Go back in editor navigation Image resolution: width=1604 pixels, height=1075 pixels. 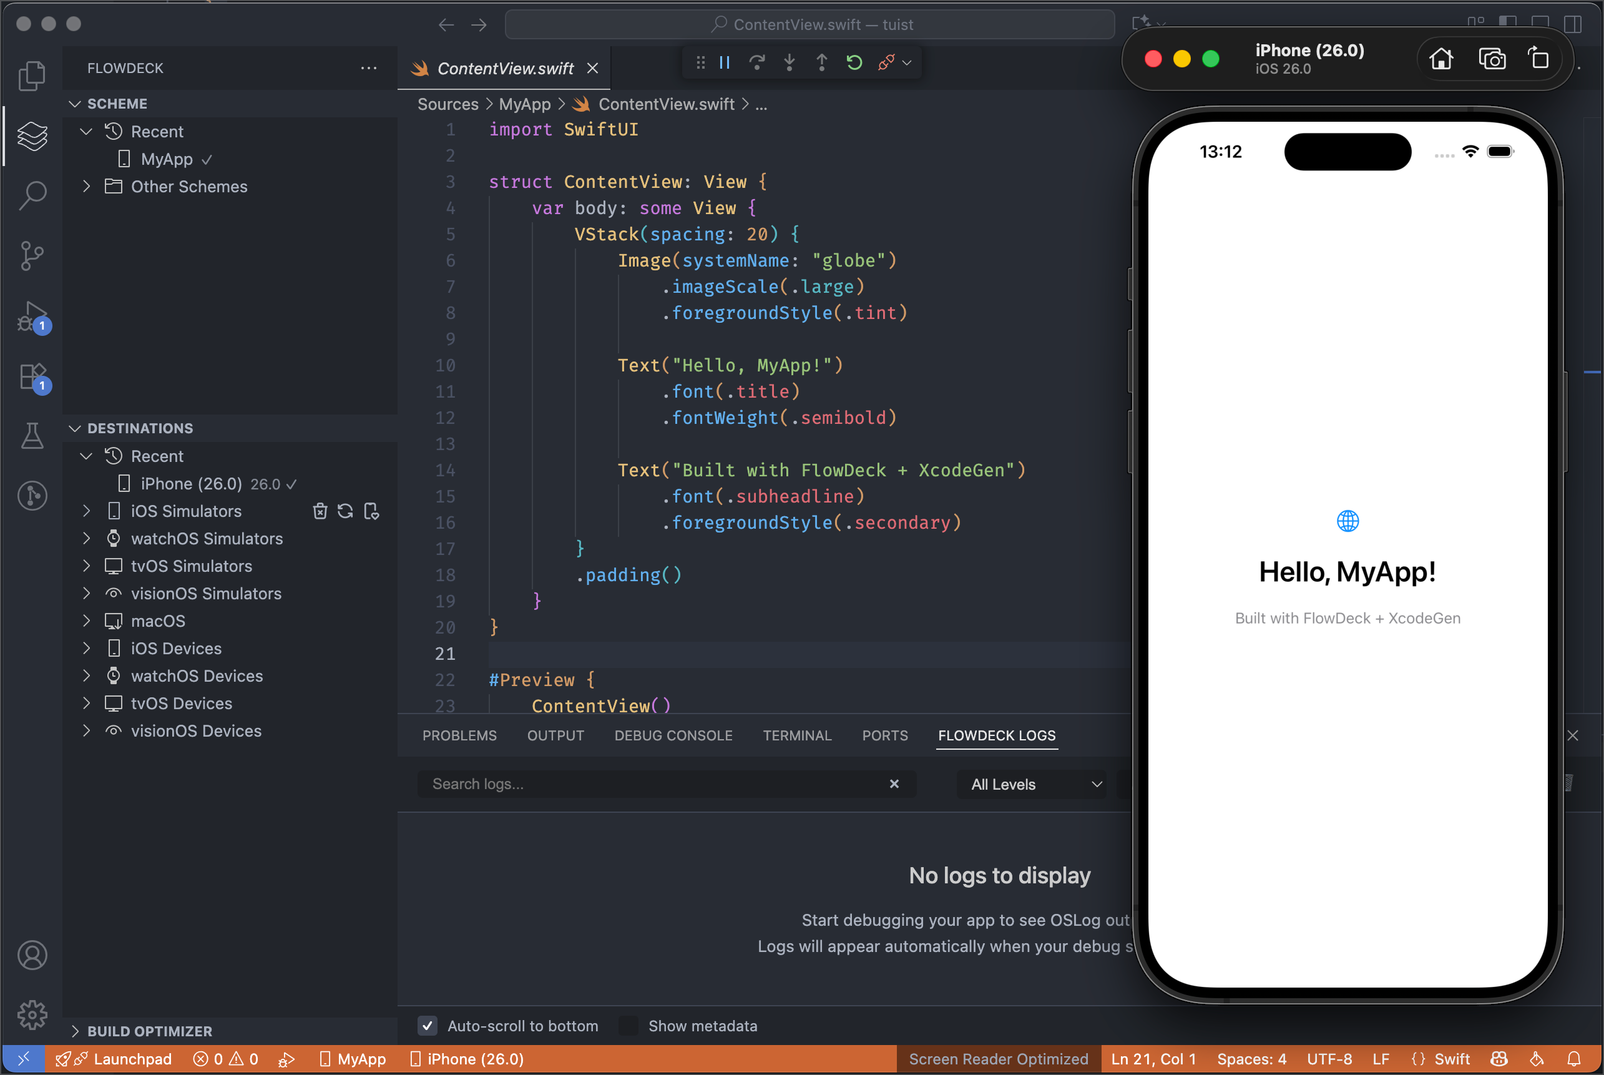[x=446, y=25]
